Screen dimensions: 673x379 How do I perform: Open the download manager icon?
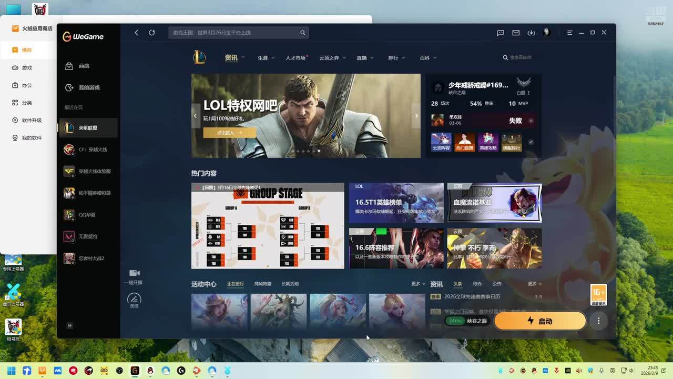pyautogui.click(x=531, y=33)
